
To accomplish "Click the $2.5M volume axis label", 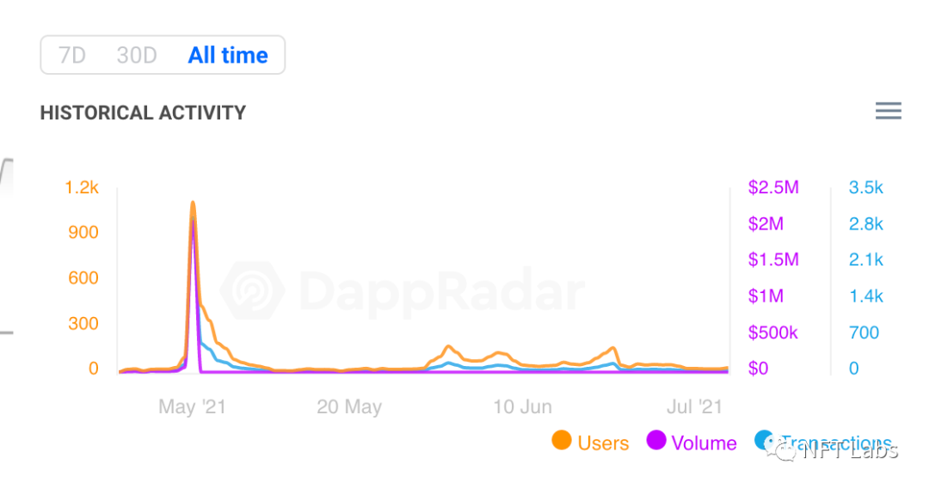I will point(773,187).
